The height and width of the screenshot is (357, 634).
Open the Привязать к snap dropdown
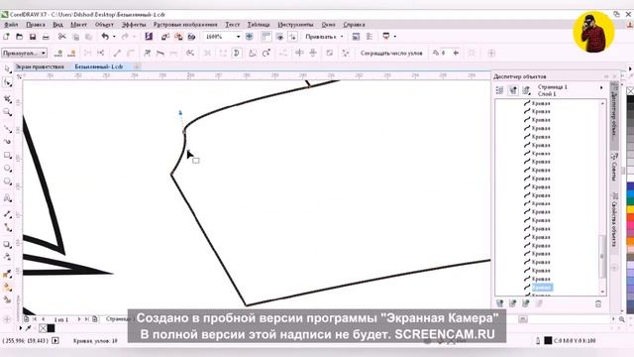point(342,37)
